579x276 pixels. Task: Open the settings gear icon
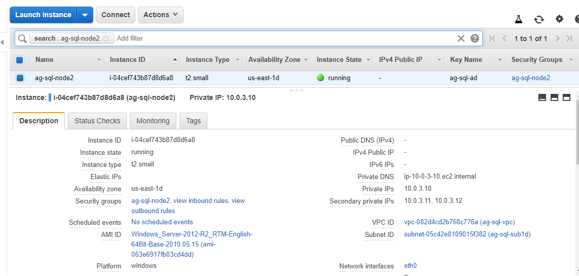559,19
